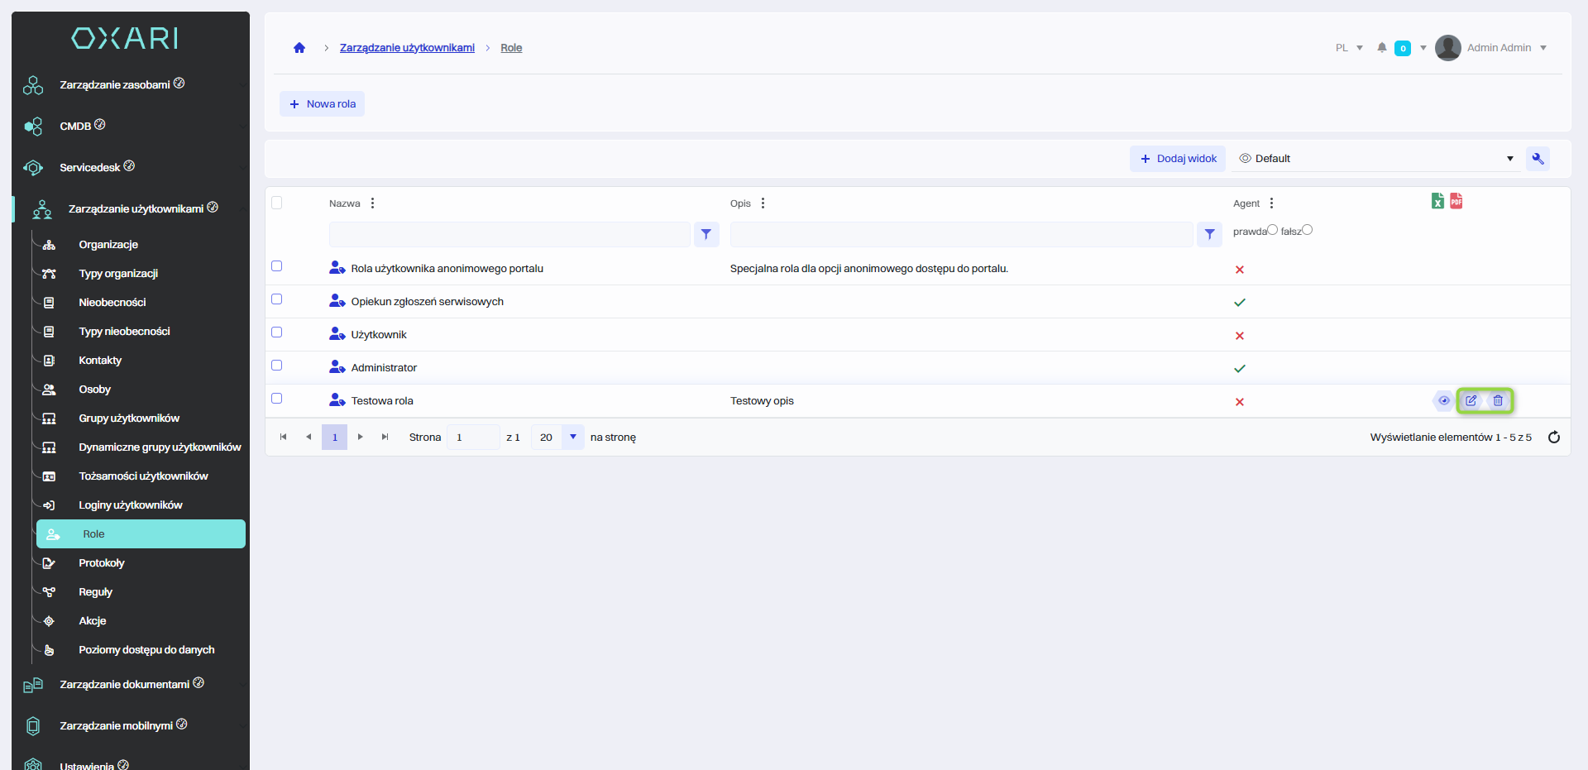Refresh the roles list
The image size is (1588, 770).
tap(1554, 438)
